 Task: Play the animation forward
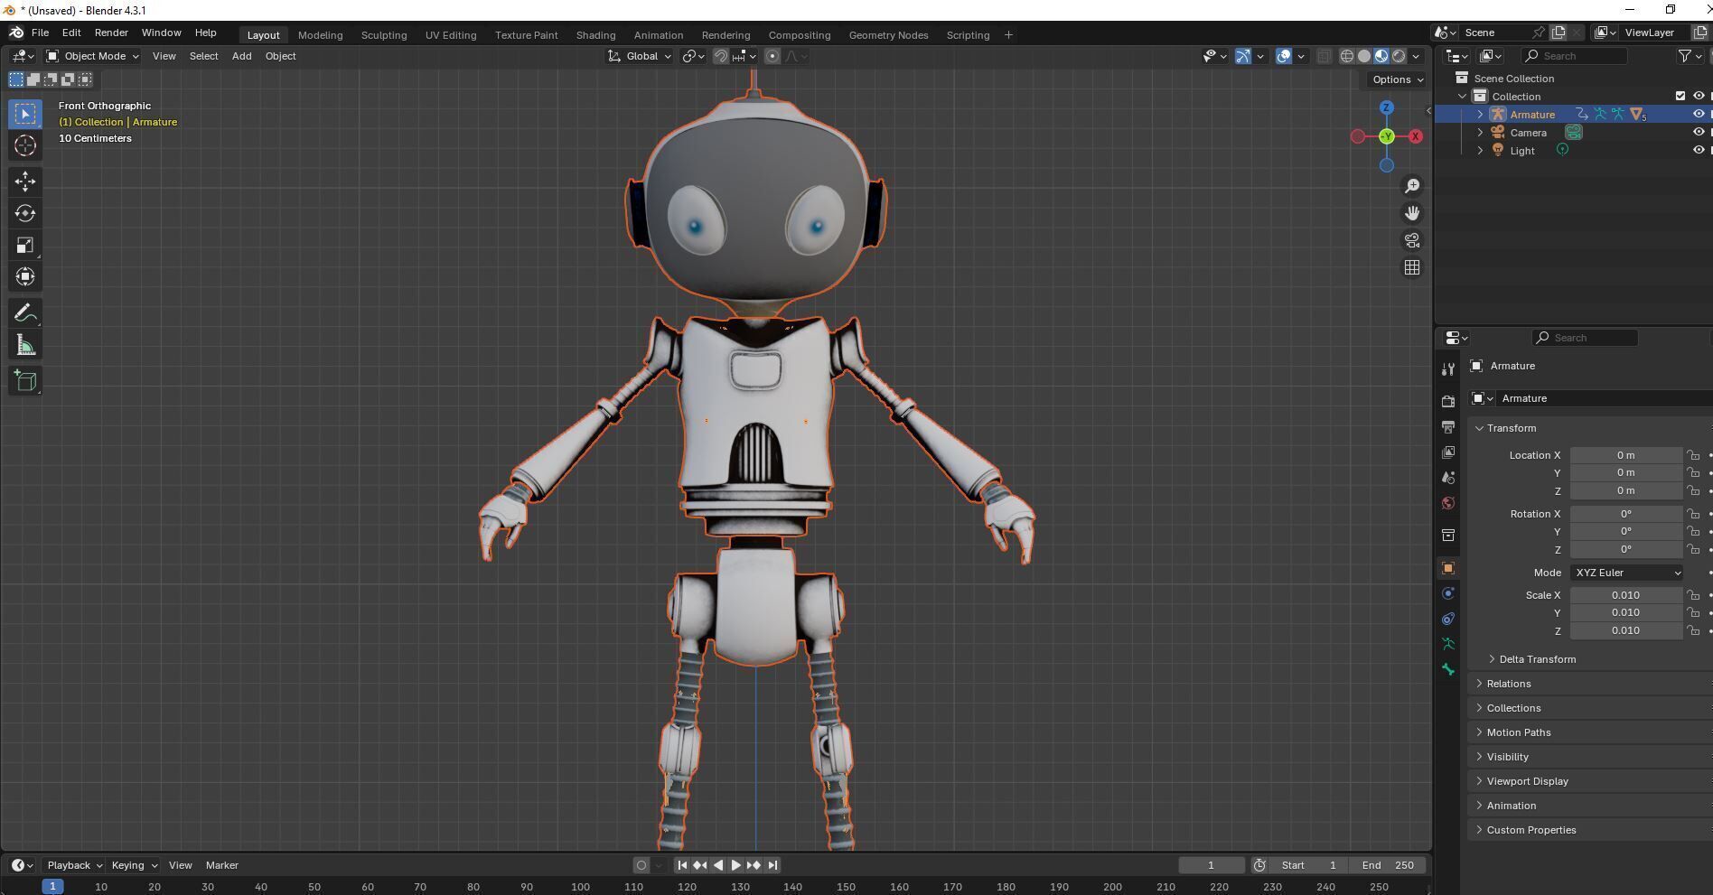(735, 865)
